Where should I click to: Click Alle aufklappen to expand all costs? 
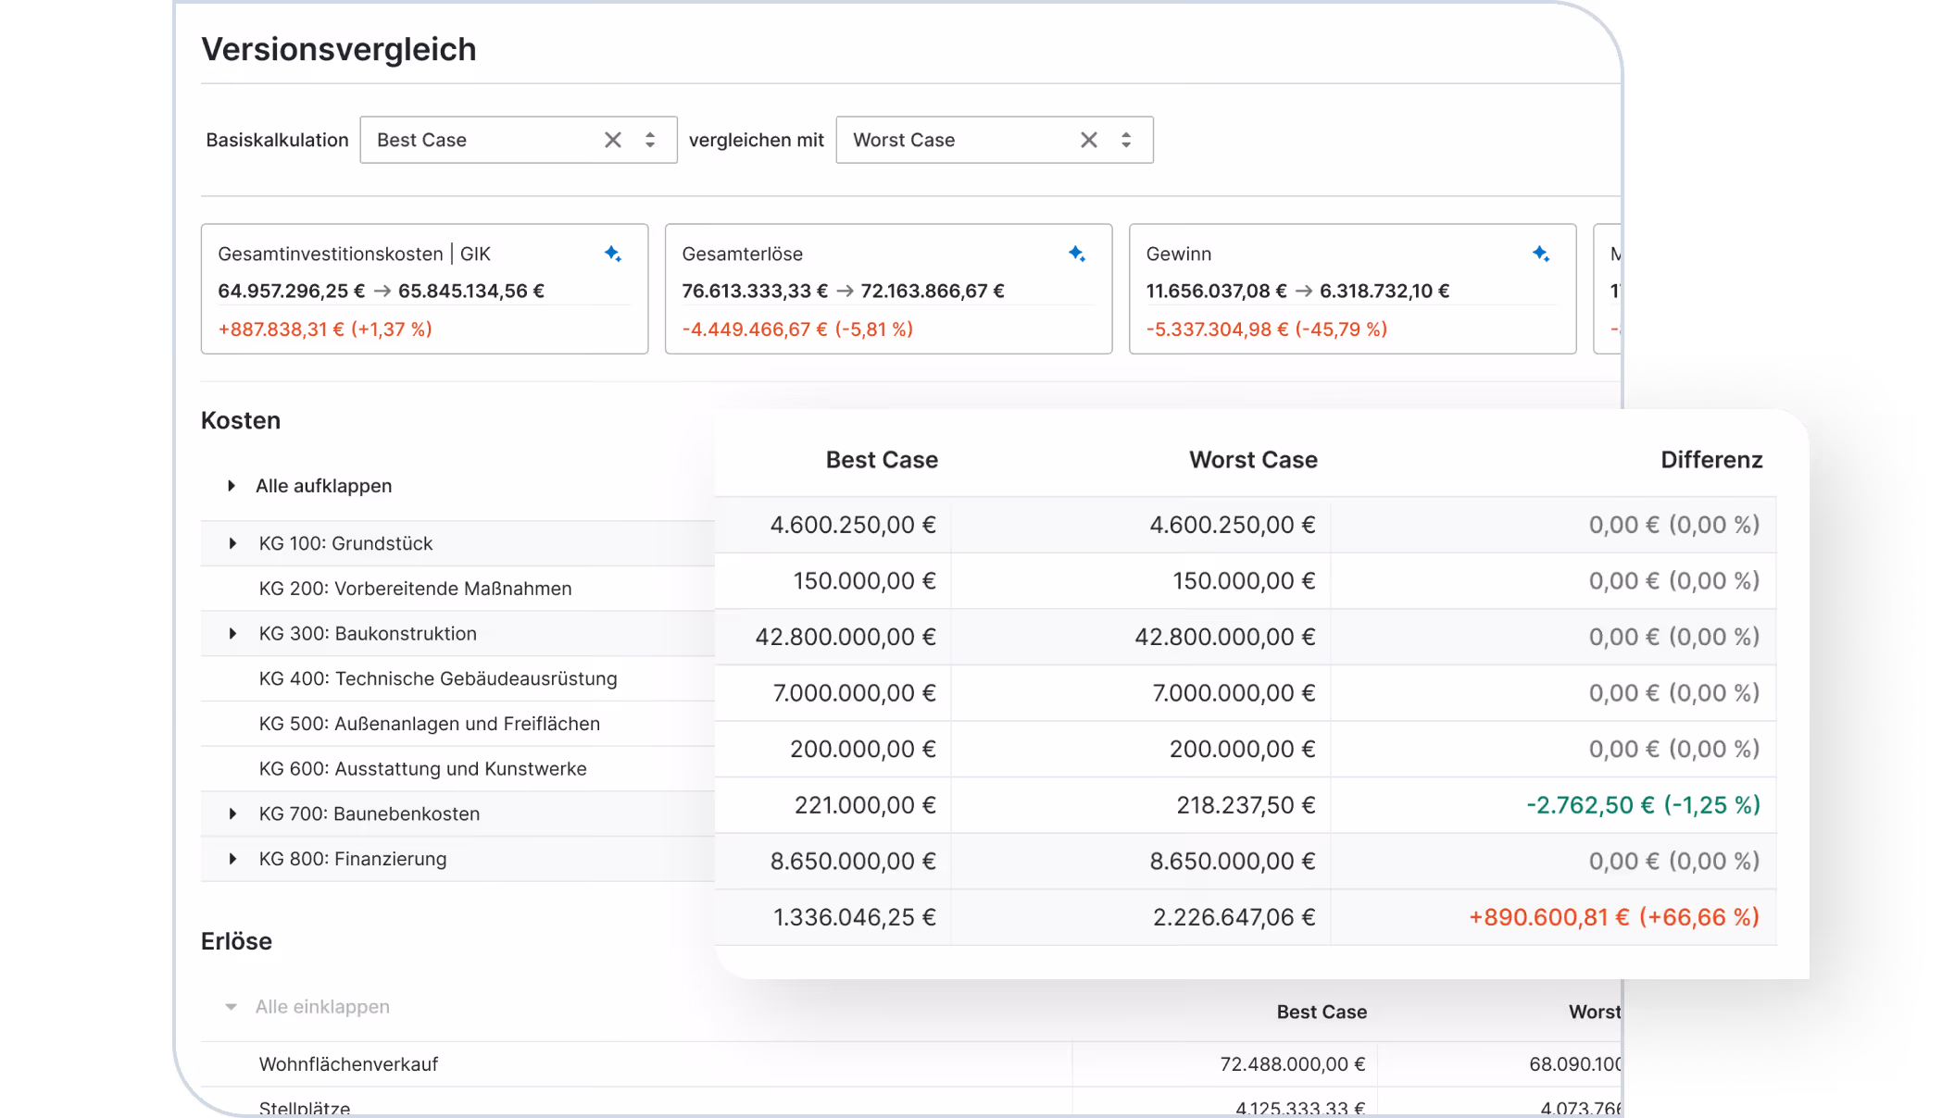tap(323, 486)
